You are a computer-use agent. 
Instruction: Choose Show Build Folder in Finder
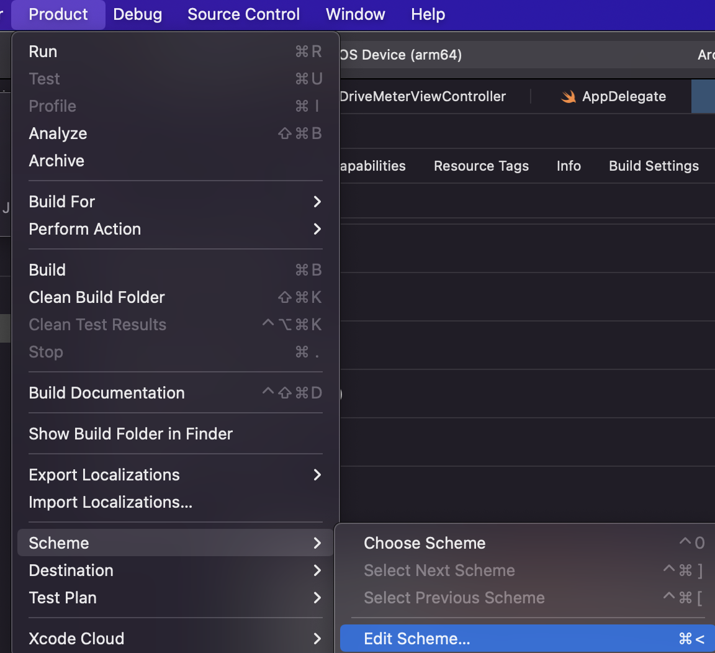[x=176, y=434]
